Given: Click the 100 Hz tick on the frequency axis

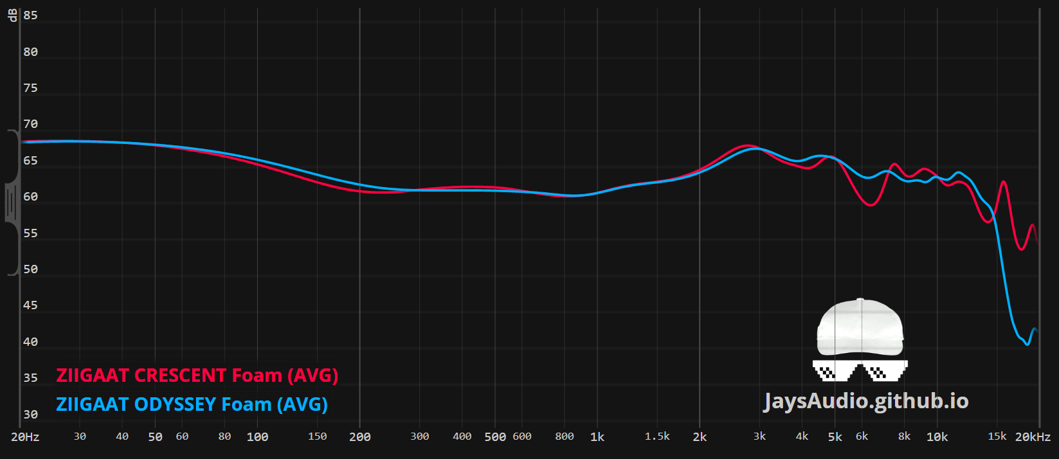Looking at the screenshot, I should 257,437.
